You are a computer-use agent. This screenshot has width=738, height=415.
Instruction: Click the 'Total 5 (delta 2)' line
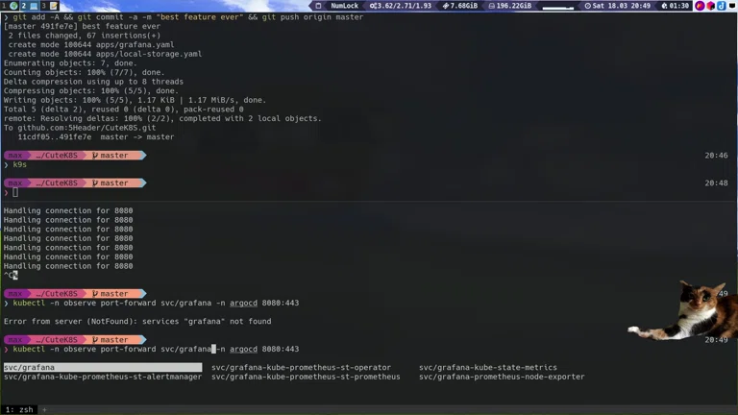point(123,110)
